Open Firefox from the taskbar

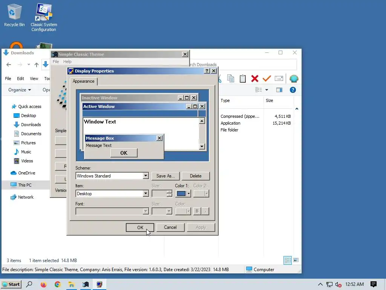(x=44, y=285)
